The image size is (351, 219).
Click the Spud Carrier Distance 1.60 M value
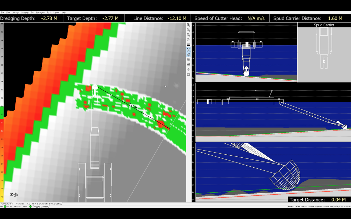tap(335, 18)
